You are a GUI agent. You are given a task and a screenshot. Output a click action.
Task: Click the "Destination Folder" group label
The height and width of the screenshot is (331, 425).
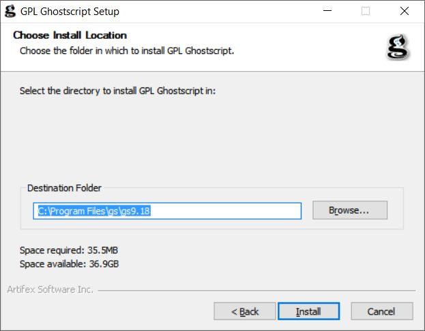coord(64,188)
